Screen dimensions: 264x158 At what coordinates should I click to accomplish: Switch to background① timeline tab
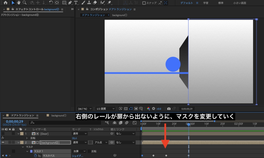click(x=59, y=115)
